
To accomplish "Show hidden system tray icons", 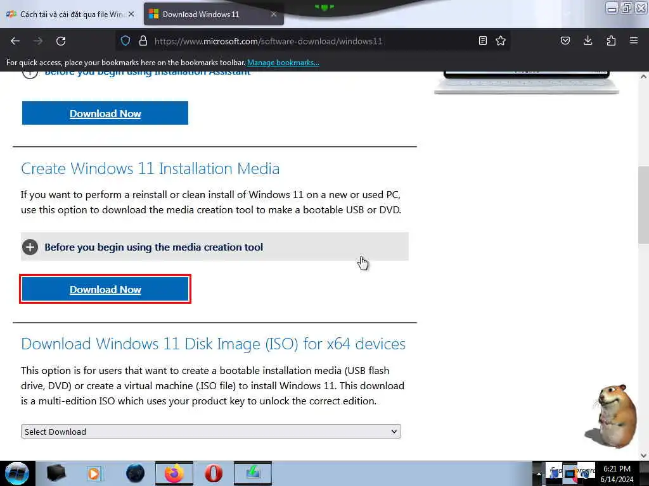I will tap(539, 473).
